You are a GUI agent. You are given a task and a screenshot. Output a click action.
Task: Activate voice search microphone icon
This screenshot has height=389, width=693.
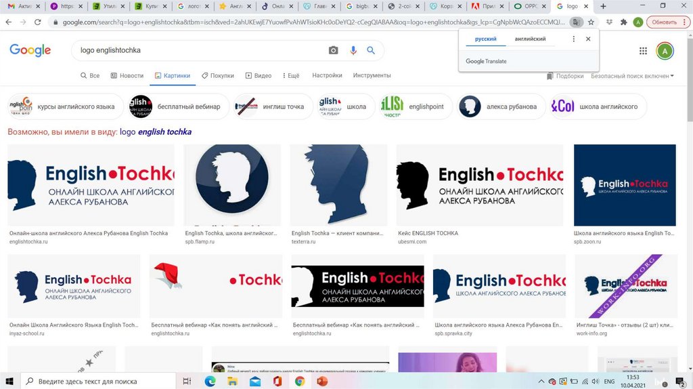353,51
